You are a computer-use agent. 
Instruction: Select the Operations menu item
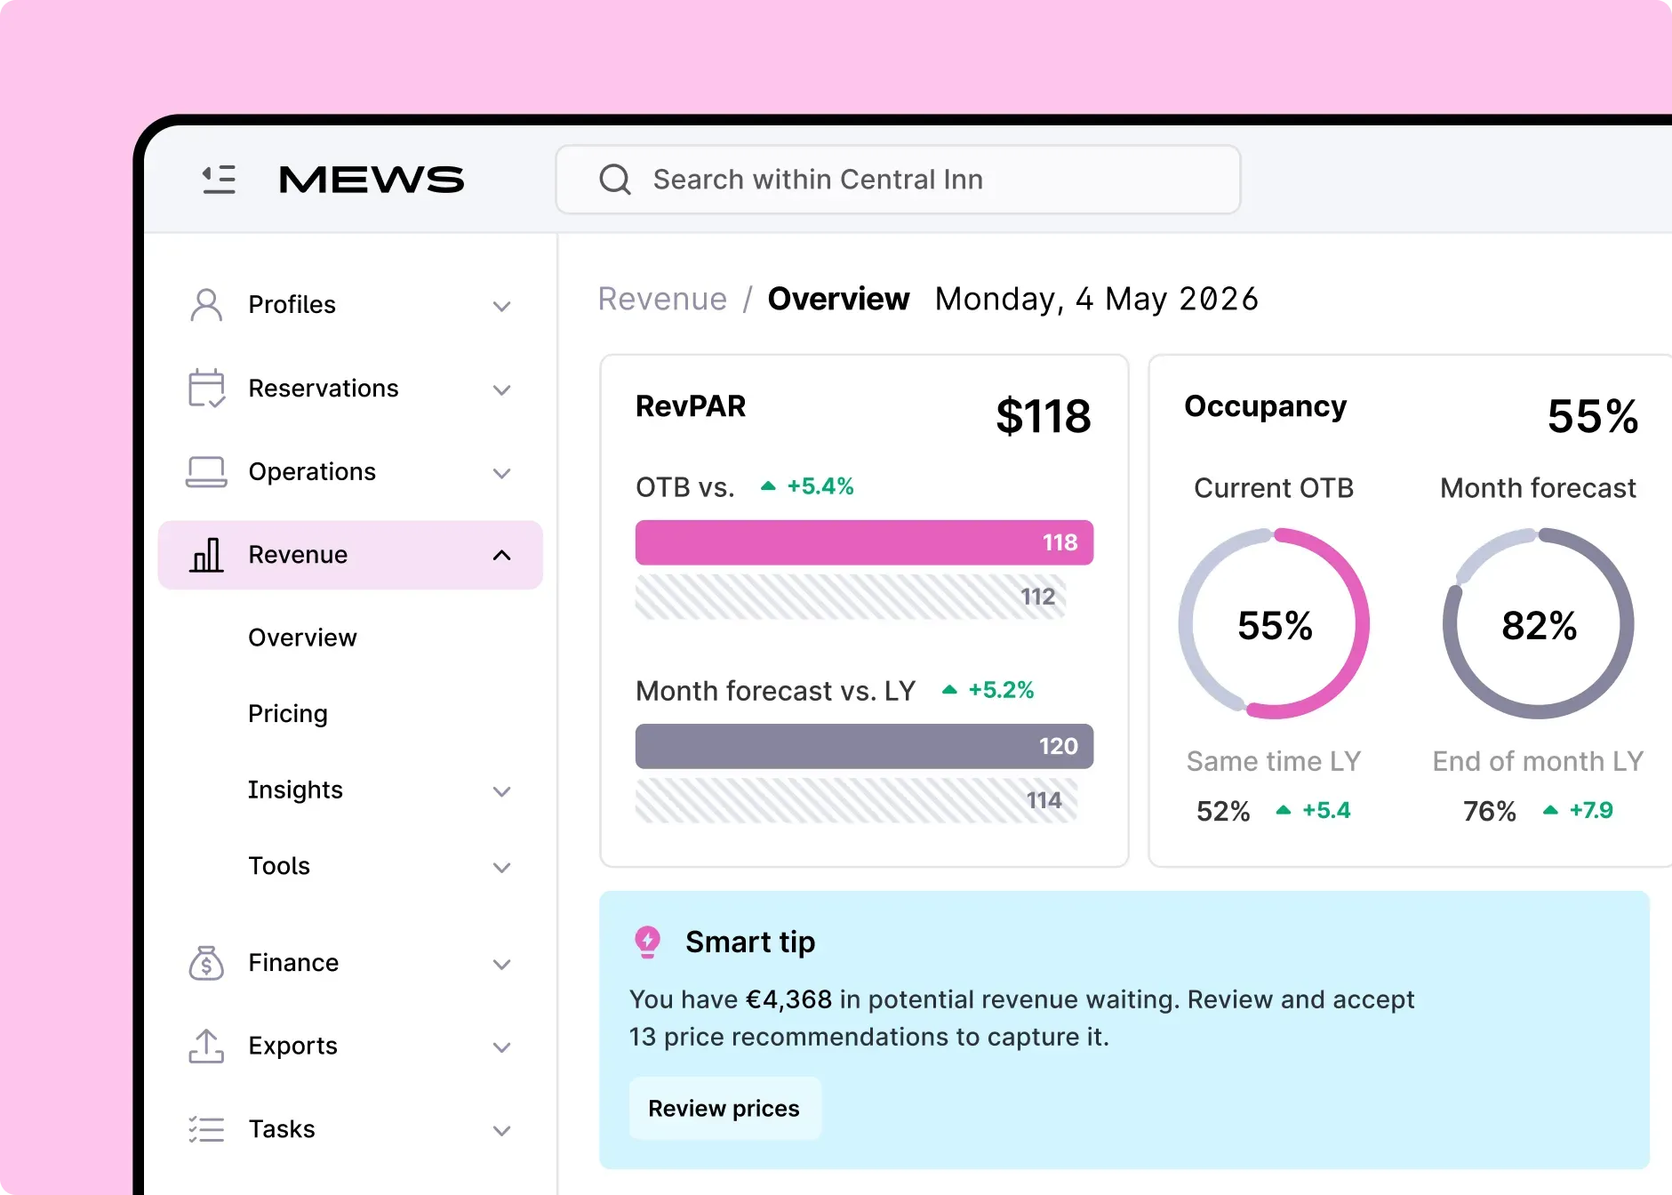[350, 472]
